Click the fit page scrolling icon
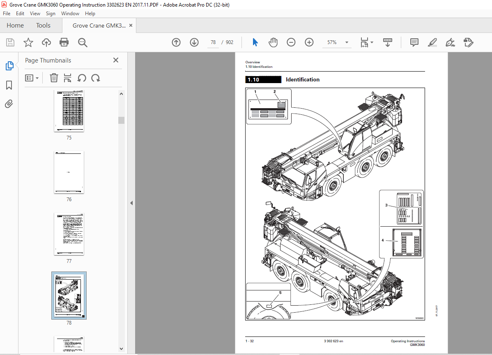This screenshot has height=355, width=492. [364, 42]
